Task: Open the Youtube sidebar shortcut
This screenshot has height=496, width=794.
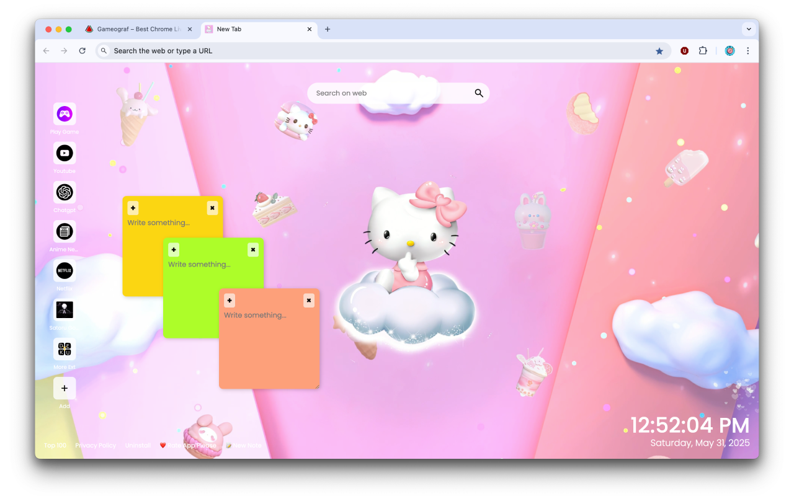Action: pyautogui.click(x=65, y=153)
